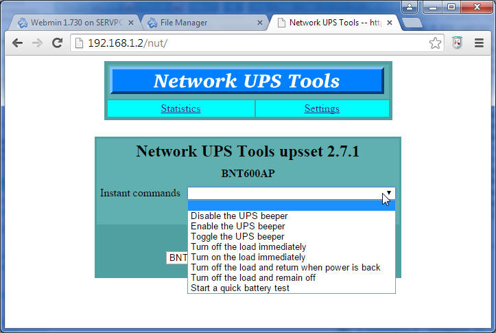496x333 pixels.
Task: Click the Network UPS Tools upsset 2.7.1 heading
Action: click(248, 151)
